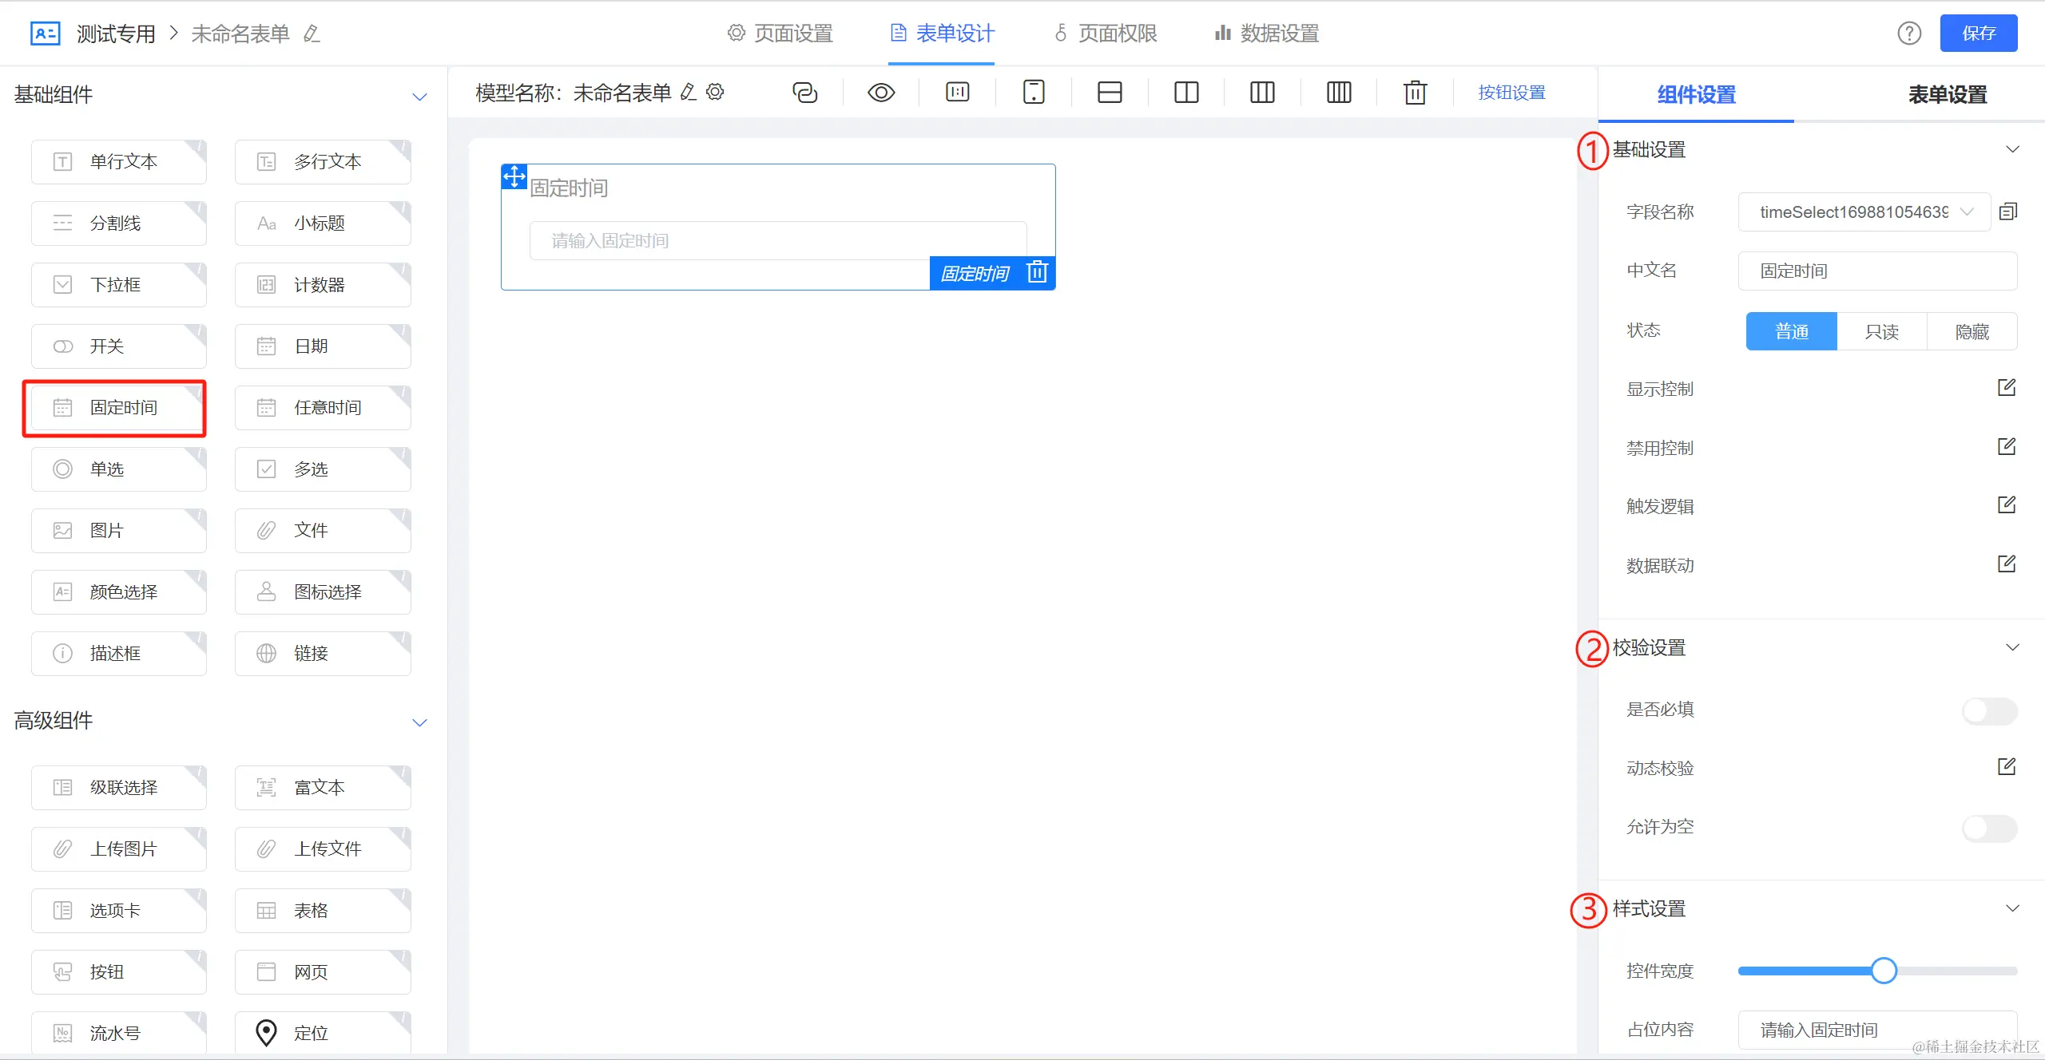Select the four-column layout icon

pos(1339,93)
